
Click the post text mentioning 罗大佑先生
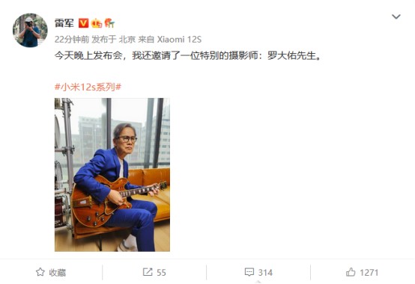(x=188, y=56)
